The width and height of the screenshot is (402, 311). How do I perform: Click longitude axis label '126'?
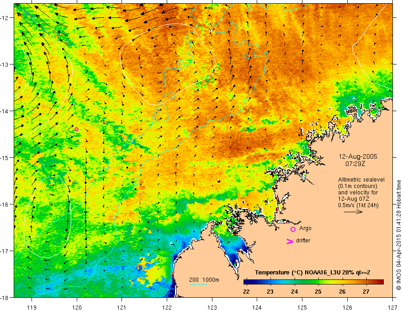coord(347,307)
